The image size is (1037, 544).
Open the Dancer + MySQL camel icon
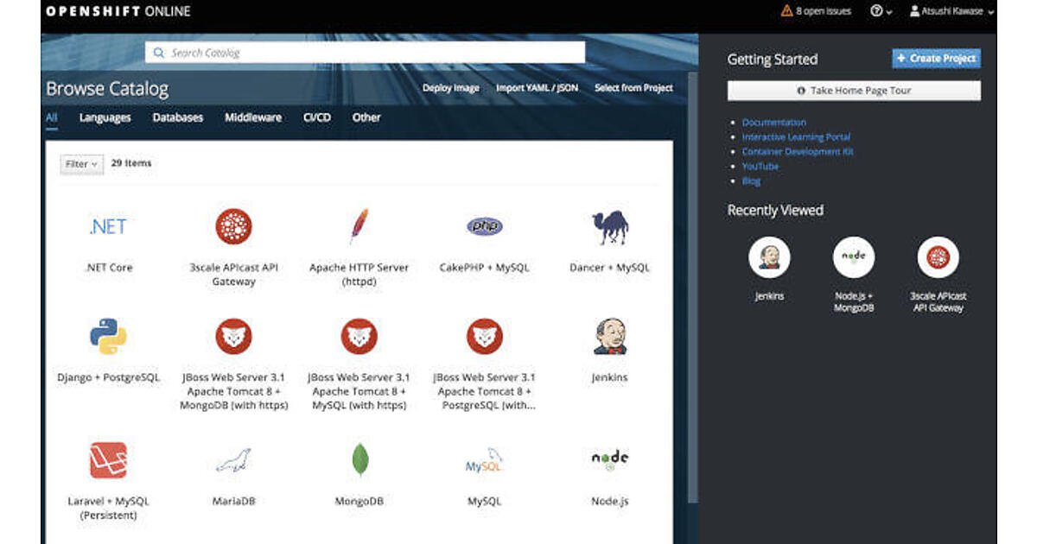609,228
